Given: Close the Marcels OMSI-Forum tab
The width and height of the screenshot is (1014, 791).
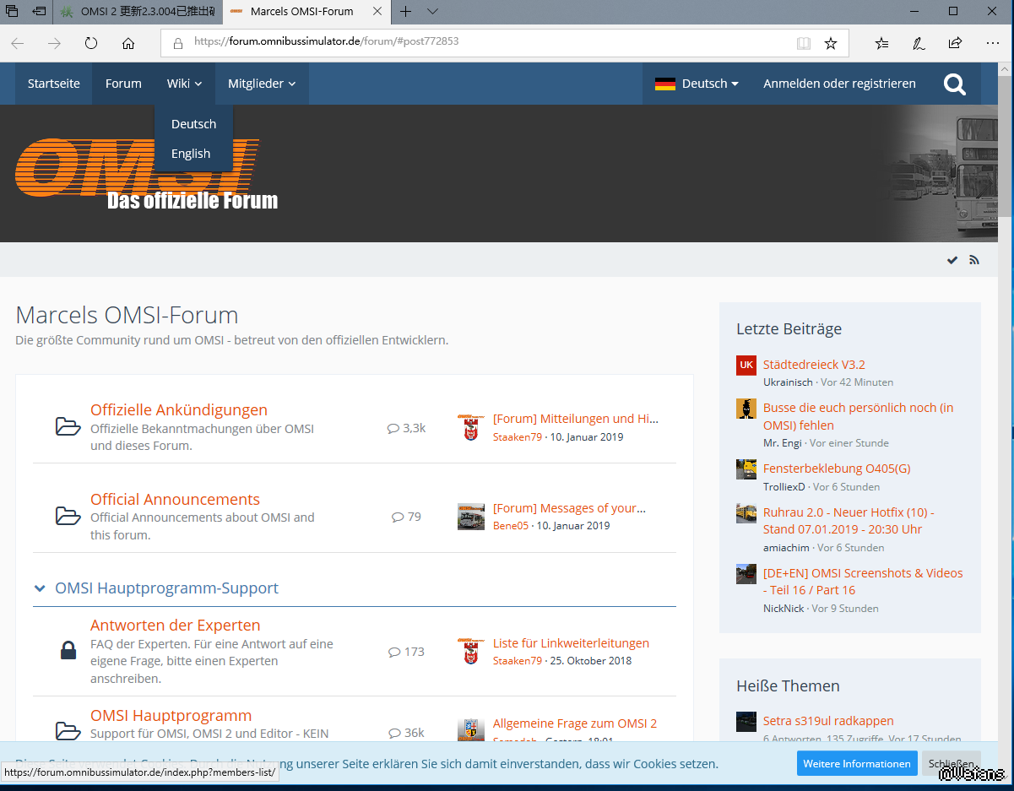Looking at the screenshot, I should tap(377, 12).
